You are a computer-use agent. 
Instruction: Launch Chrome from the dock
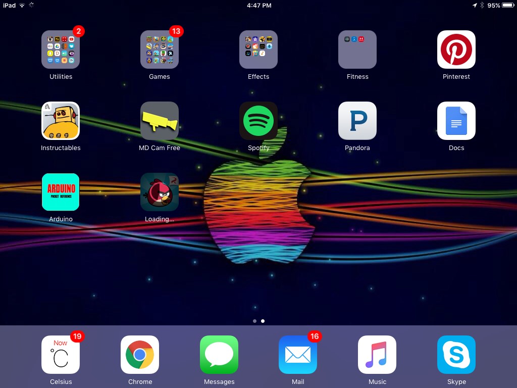[x=140, y=355]
